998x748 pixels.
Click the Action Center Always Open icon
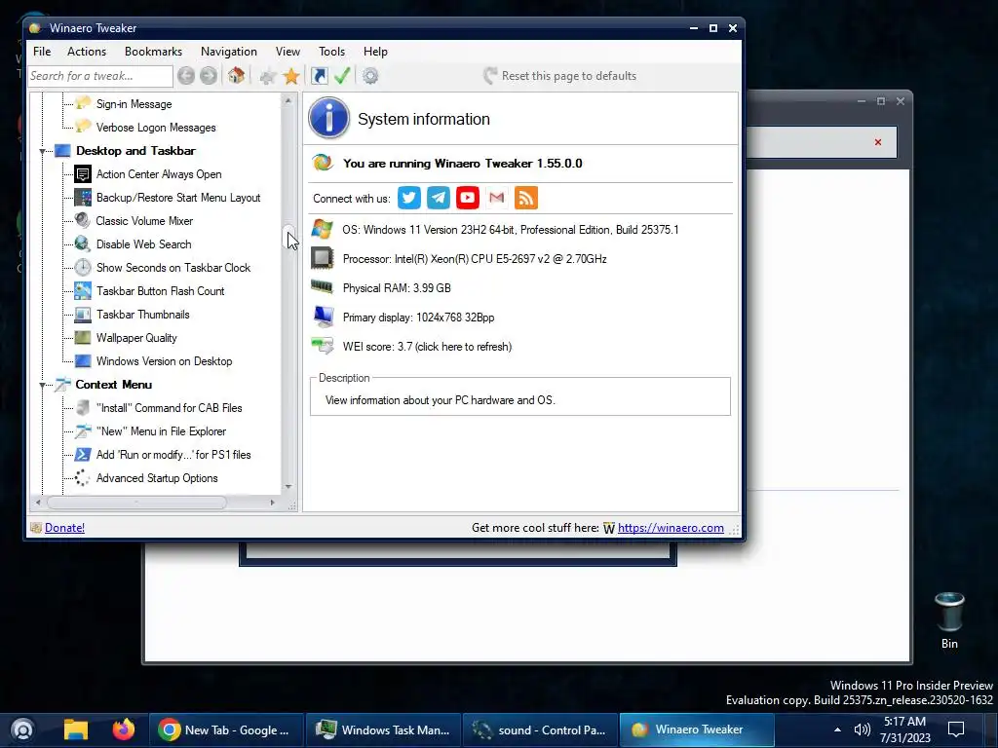[83, 174]
